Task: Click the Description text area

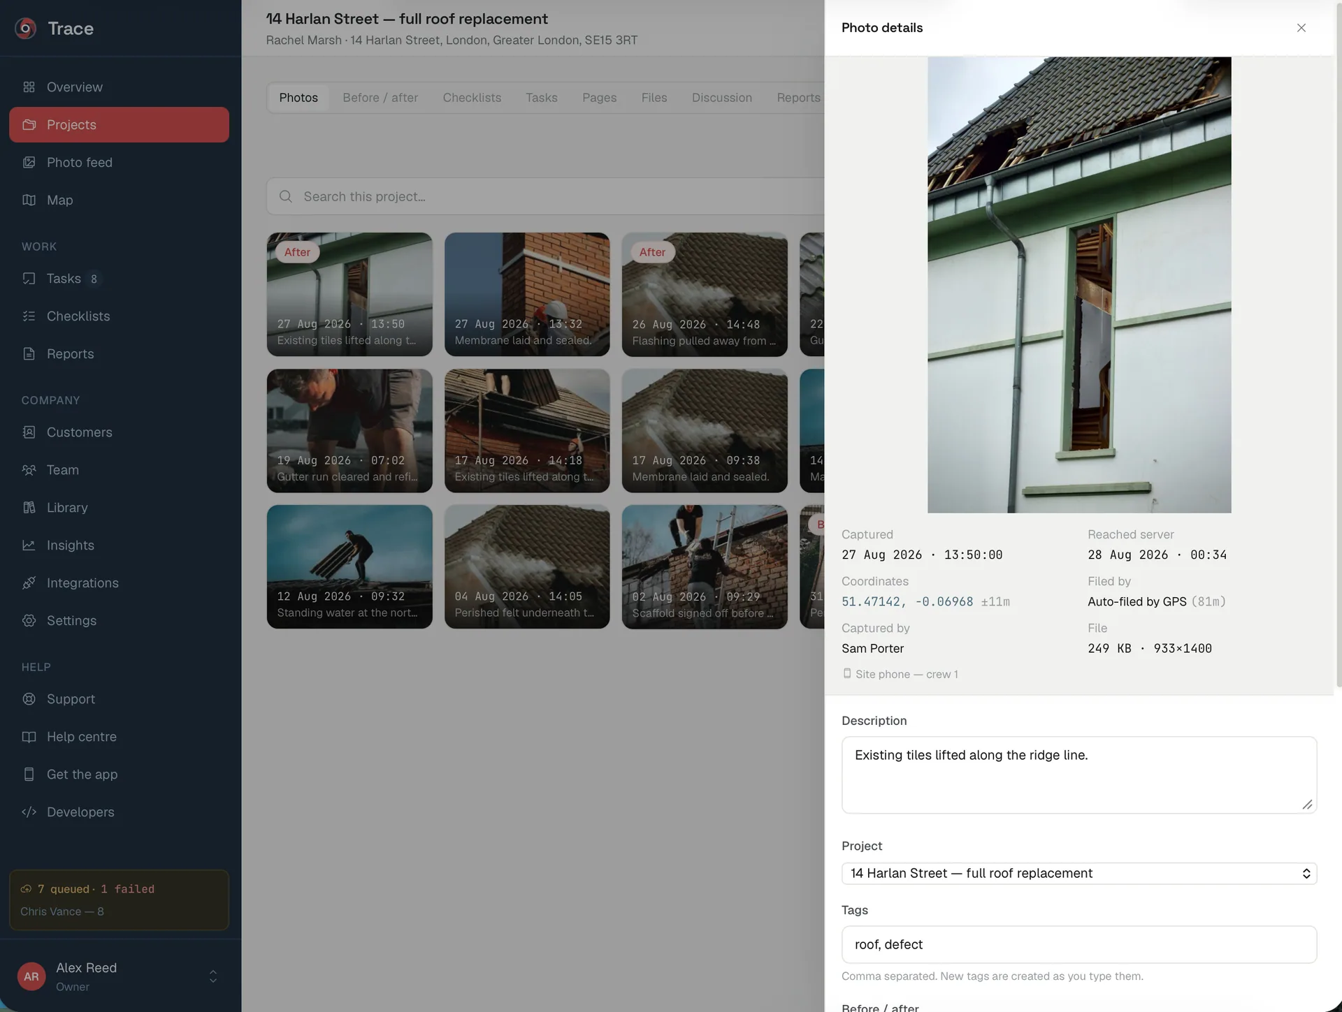Action: pos(1079,775)
